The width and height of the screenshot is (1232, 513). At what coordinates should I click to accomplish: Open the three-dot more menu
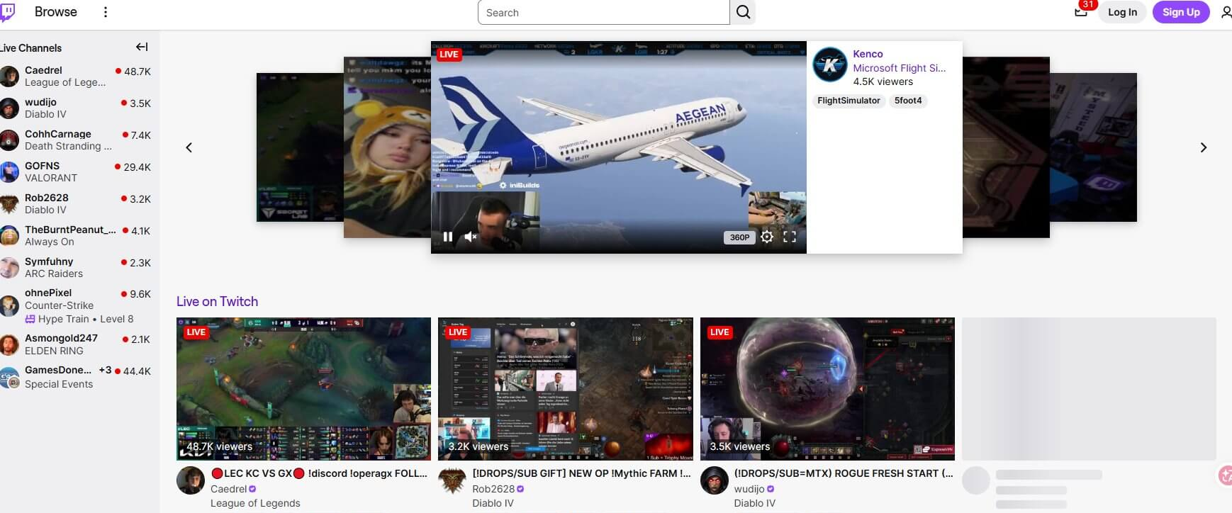(106, 12)
